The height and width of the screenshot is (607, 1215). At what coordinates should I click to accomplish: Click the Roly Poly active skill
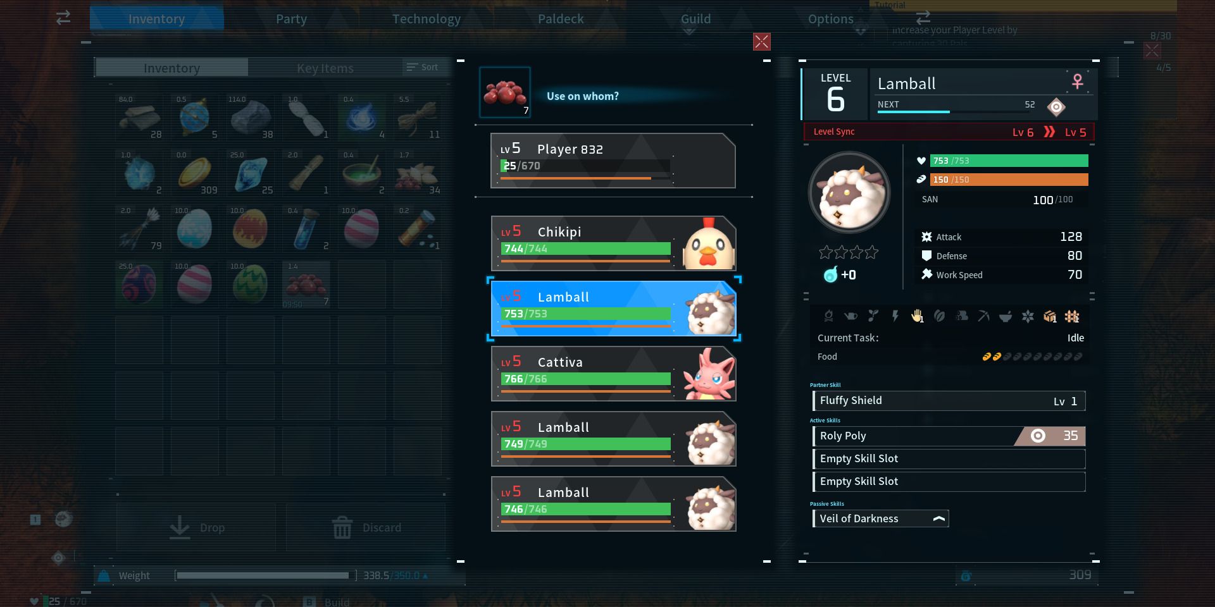pos(949,436)
